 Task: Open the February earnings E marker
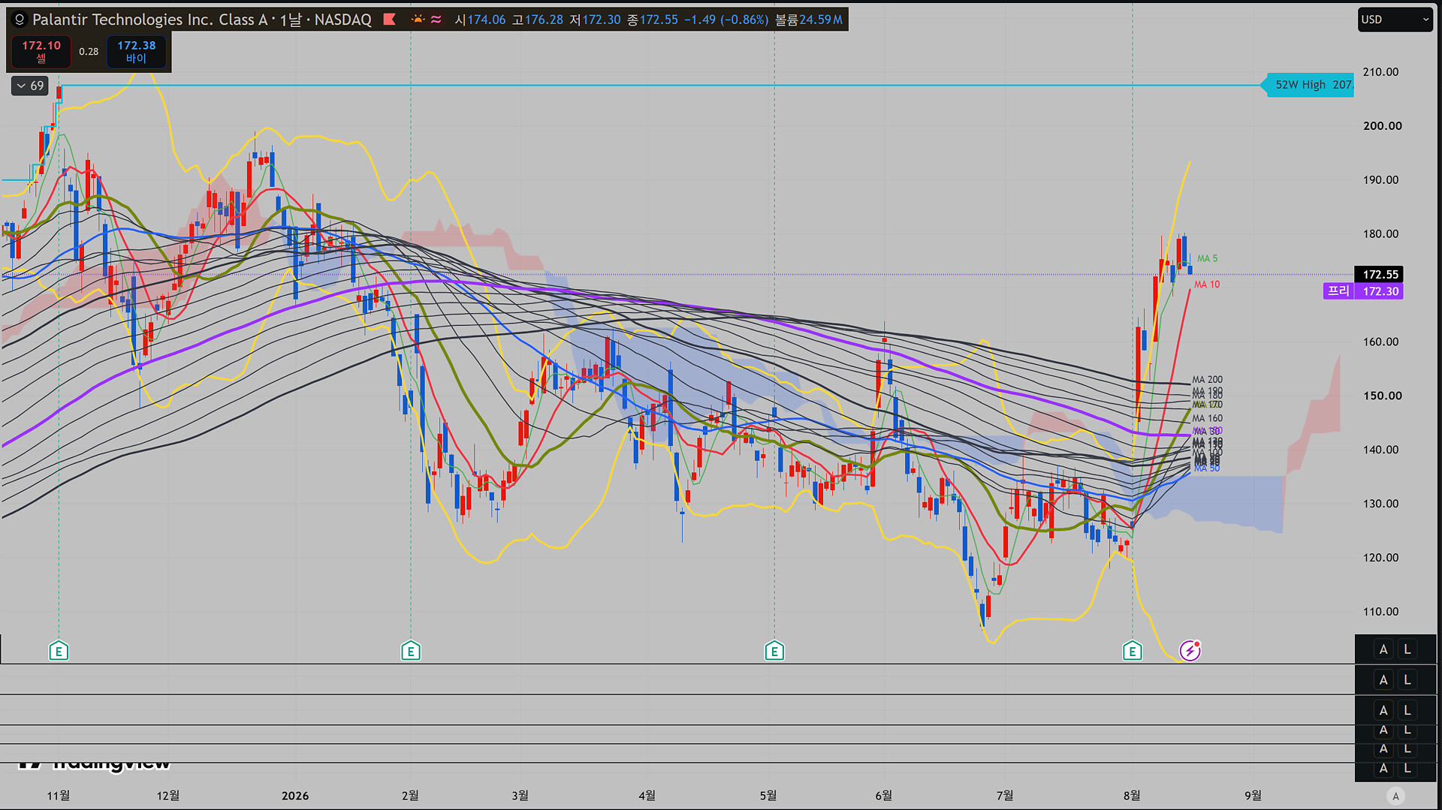click(x=410, y=651)
